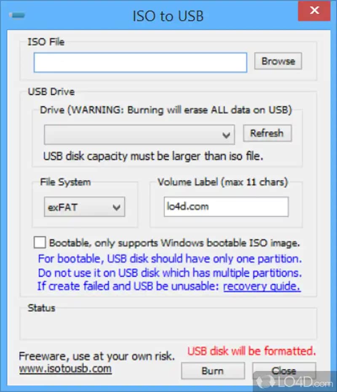Click the small control icon in the title bar
The height and width of the screenshot is (392, 337).
point(17,15)
